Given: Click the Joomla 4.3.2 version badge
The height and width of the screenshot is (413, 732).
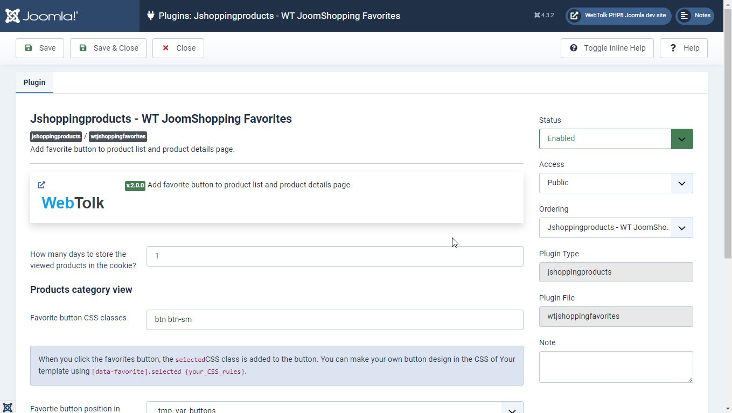Looking at the screenshot, I should (x=544, y=16).
